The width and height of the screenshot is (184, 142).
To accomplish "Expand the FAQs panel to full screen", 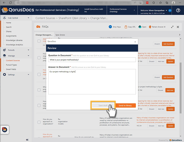I will click(x=172, y=27).
